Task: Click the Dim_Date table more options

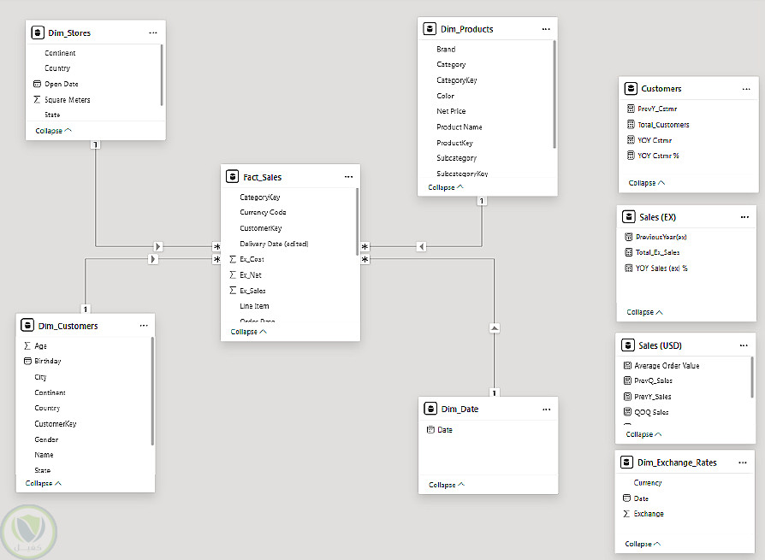Action: (x=545, y=410)
